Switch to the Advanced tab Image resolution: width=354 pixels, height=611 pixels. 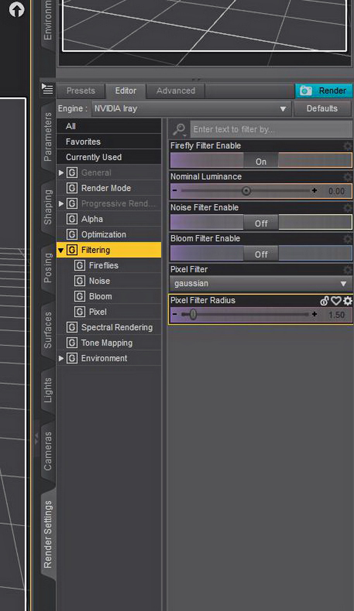coord(176,91)
